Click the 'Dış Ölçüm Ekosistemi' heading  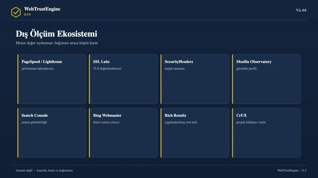[x=56, y=34]
